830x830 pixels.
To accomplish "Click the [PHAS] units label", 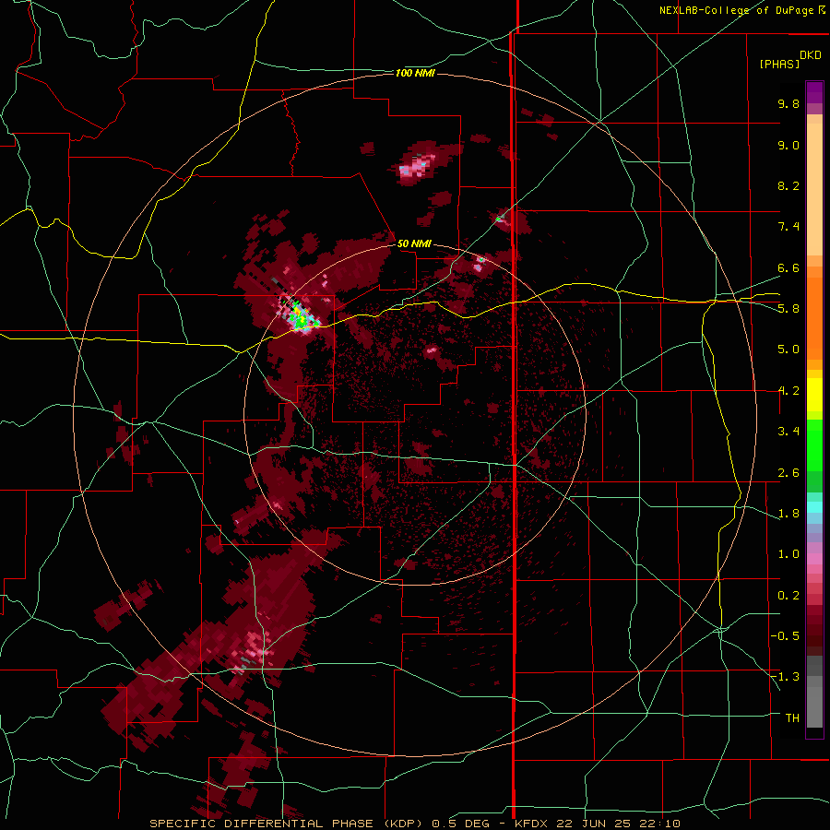I will [x=779, y=64].
